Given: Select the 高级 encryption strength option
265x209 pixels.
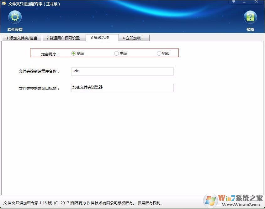Looking at the screenshot, I should coord(73,53).
